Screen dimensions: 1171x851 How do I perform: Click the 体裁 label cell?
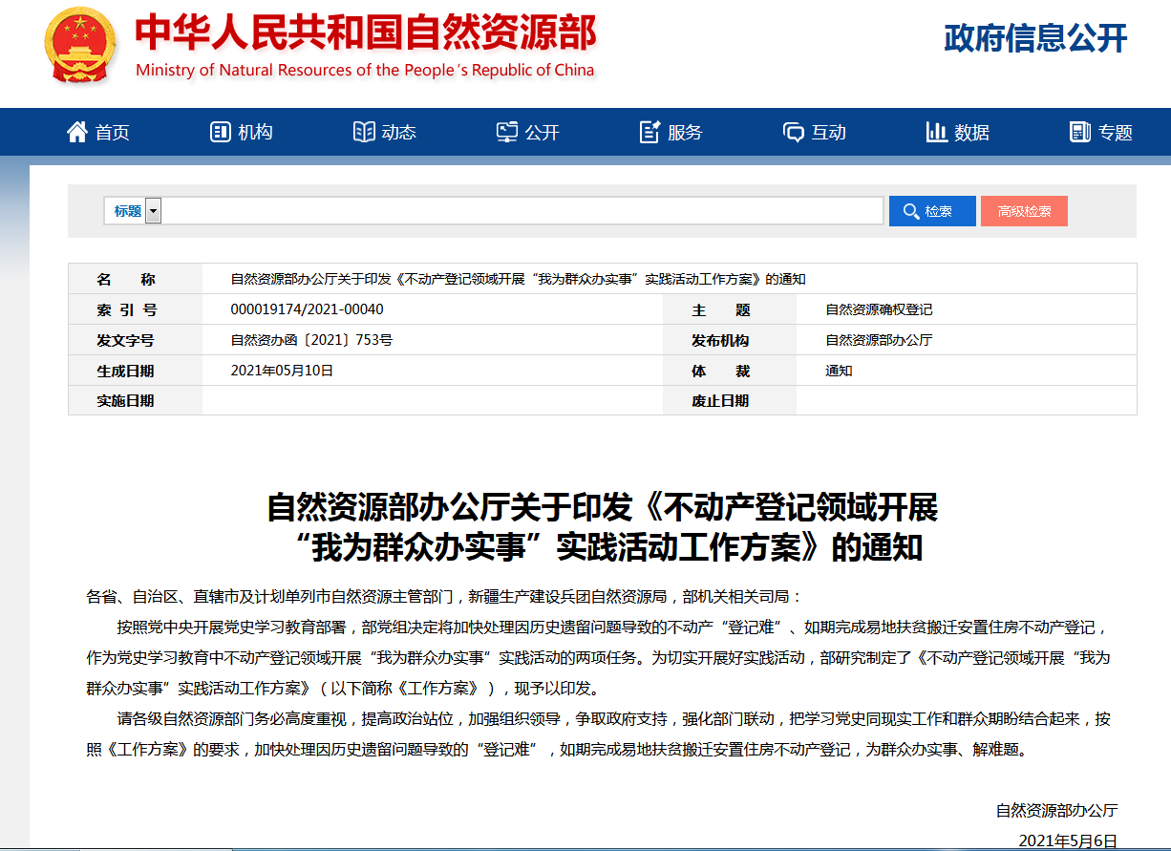[x=730, y=371]
